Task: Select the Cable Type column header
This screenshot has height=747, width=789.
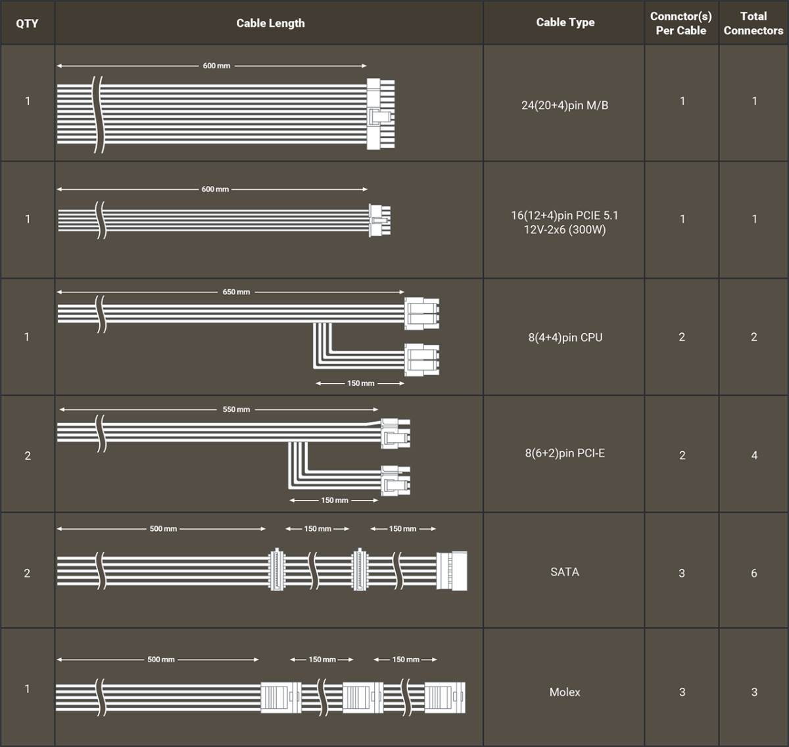Action: tap(565, 22)
